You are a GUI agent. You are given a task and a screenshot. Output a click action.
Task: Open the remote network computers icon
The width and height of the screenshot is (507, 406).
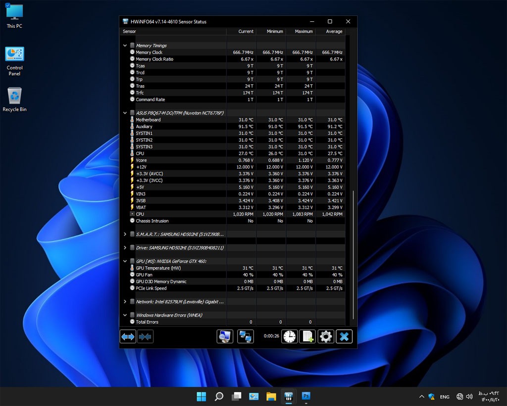245,337
